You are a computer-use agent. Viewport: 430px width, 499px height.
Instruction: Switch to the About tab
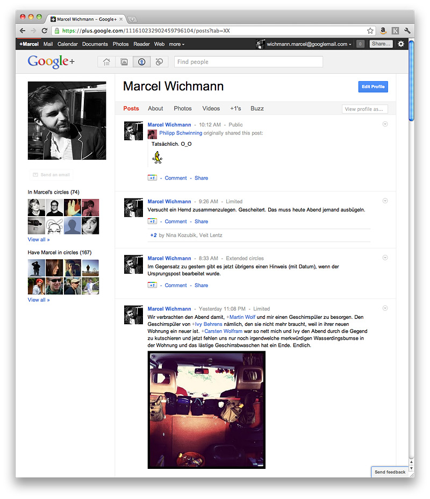click(155, 109)
